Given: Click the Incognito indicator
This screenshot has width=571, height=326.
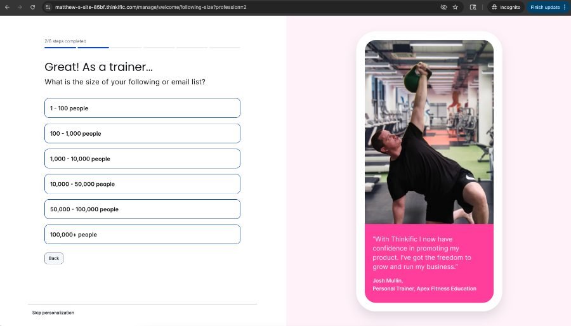Looking at the screenshot, I should pos(506,7).
